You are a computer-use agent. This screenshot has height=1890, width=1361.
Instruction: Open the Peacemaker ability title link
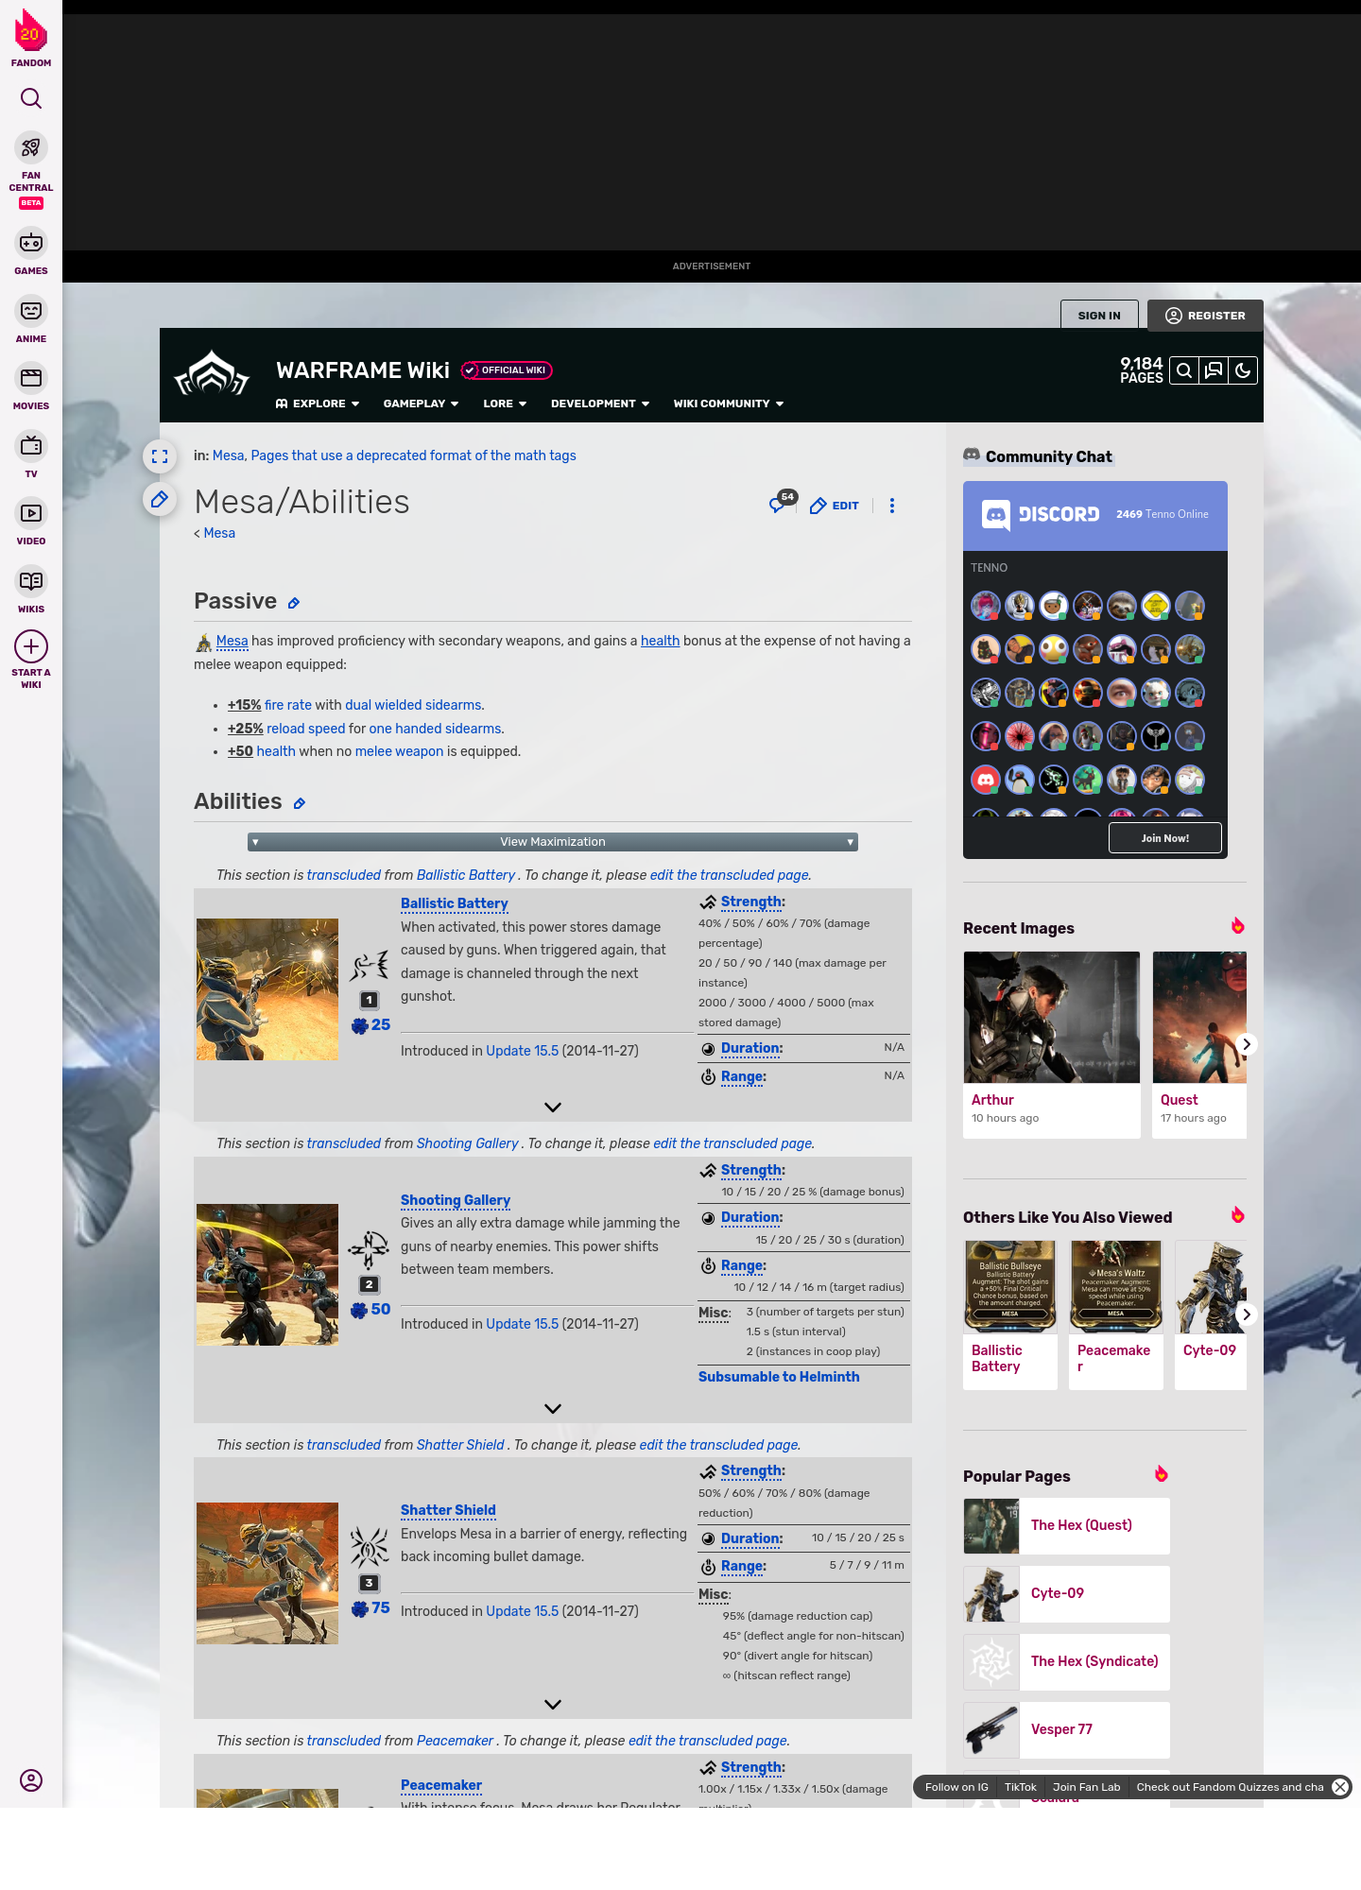tap(441, 1785)
